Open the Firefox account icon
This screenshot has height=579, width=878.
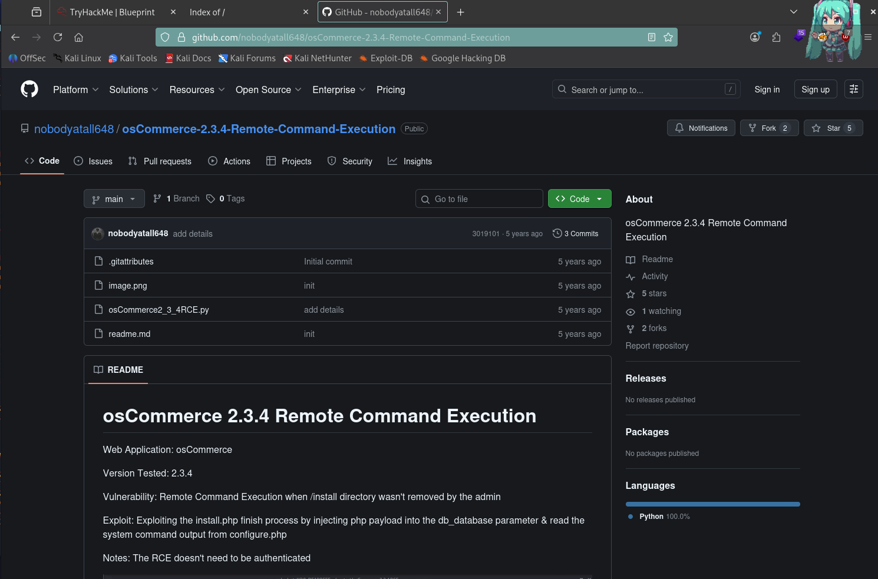pyautogui.click(x=755, y=37)
